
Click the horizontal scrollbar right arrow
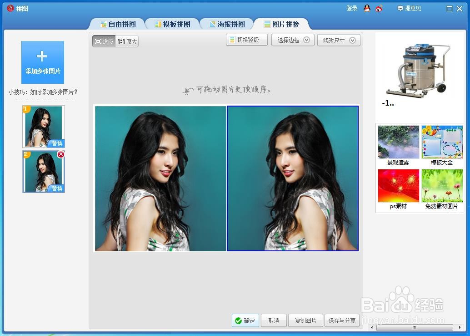click(460, 327)
